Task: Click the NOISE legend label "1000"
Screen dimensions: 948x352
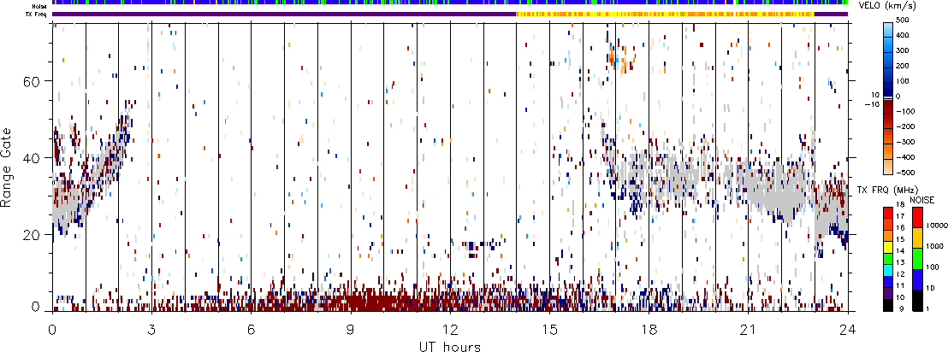Action: (x=934, y=246)
